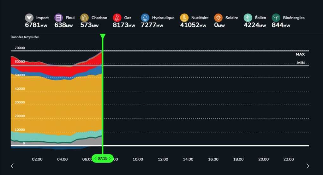The width and height of the screenshot is (323, 175).
Task: Click the 573MW Charbon value
Action: pos(89,25)
